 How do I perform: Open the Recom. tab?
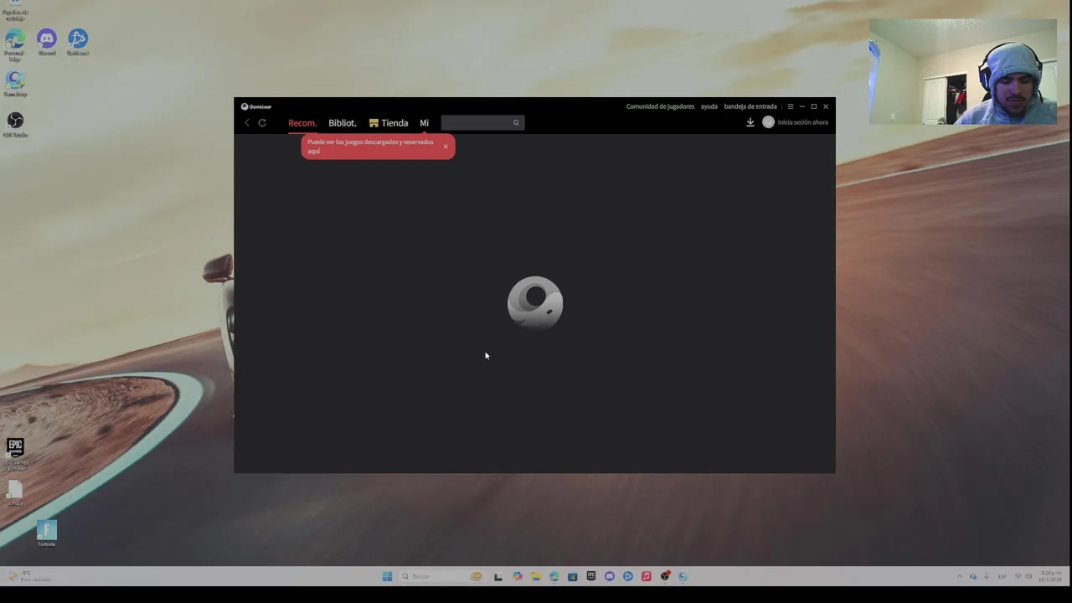(x=302, y=123)
